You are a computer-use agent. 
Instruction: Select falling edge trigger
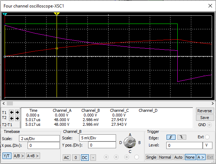click(182, 137)
